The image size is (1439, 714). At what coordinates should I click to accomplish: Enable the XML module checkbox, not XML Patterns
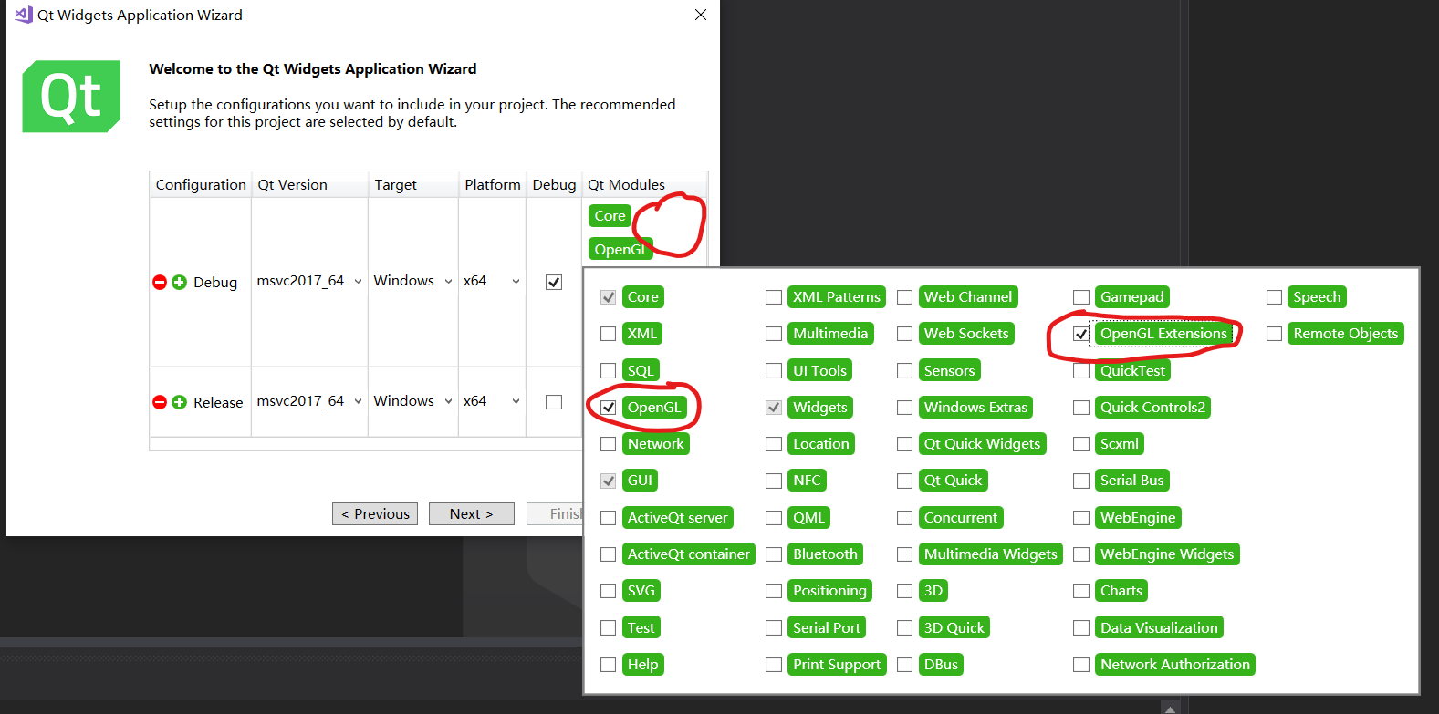tap(609, 334)
